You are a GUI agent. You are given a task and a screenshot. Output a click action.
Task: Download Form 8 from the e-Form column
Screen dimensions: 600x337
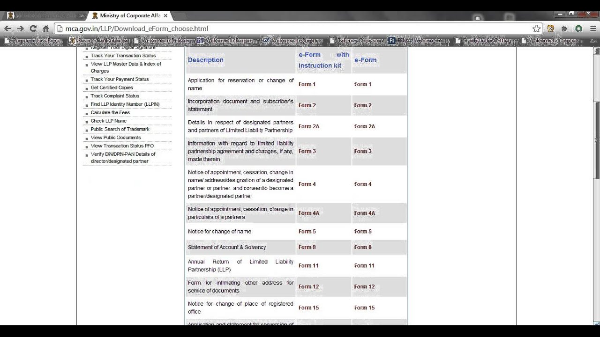363,247
